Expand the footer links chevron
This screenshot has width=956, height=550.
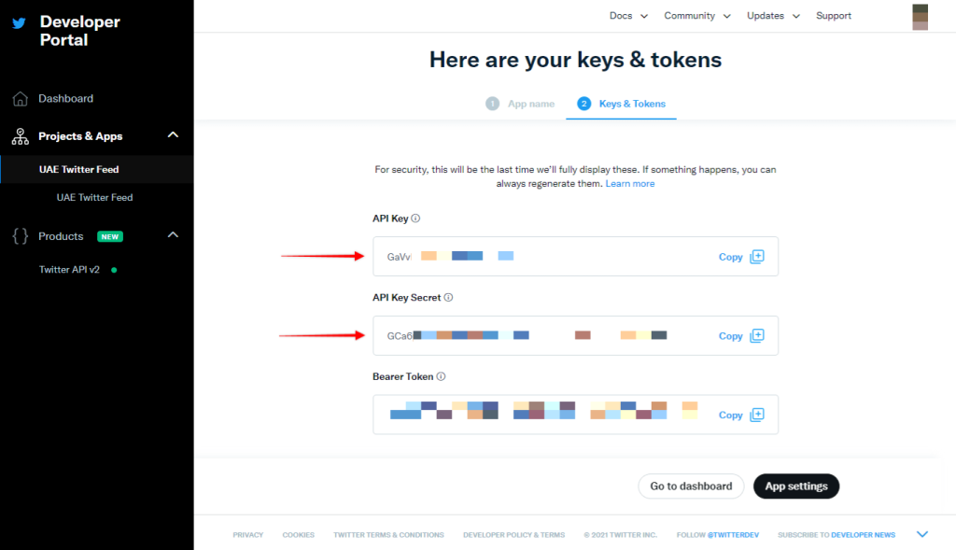click(922, 533)
